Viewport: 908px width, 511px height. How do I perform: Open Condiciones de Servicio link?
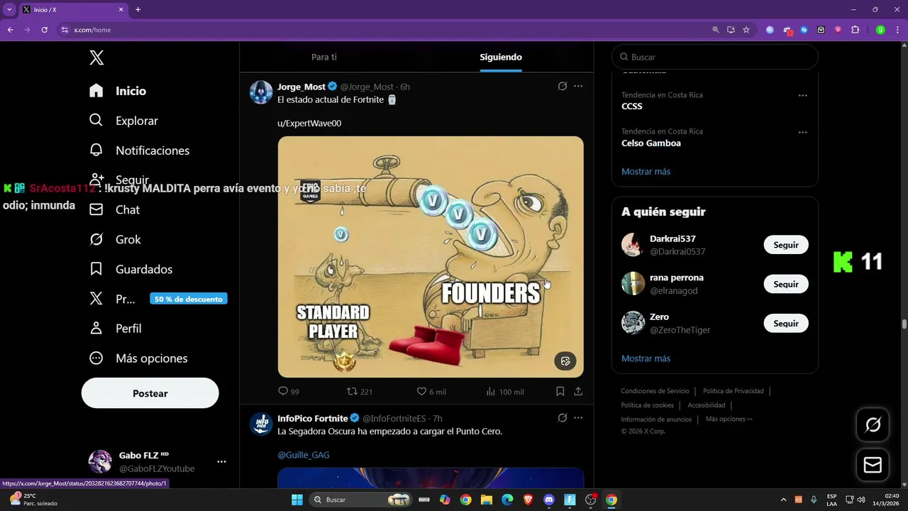click(x=655, y=391)
